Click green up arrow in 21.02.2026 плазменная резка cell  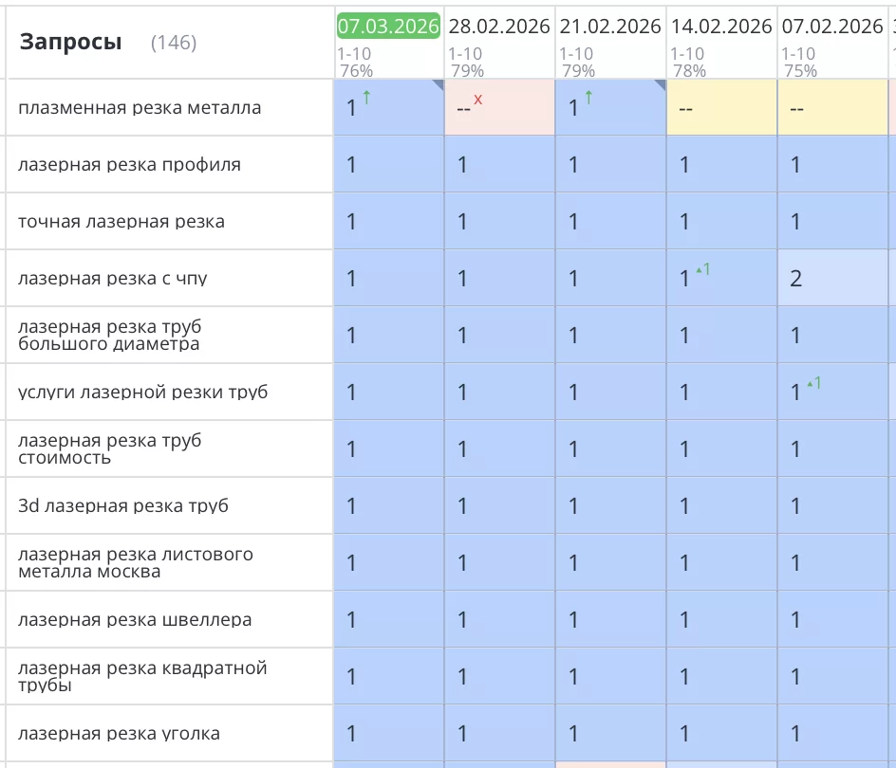click(588, 97)
